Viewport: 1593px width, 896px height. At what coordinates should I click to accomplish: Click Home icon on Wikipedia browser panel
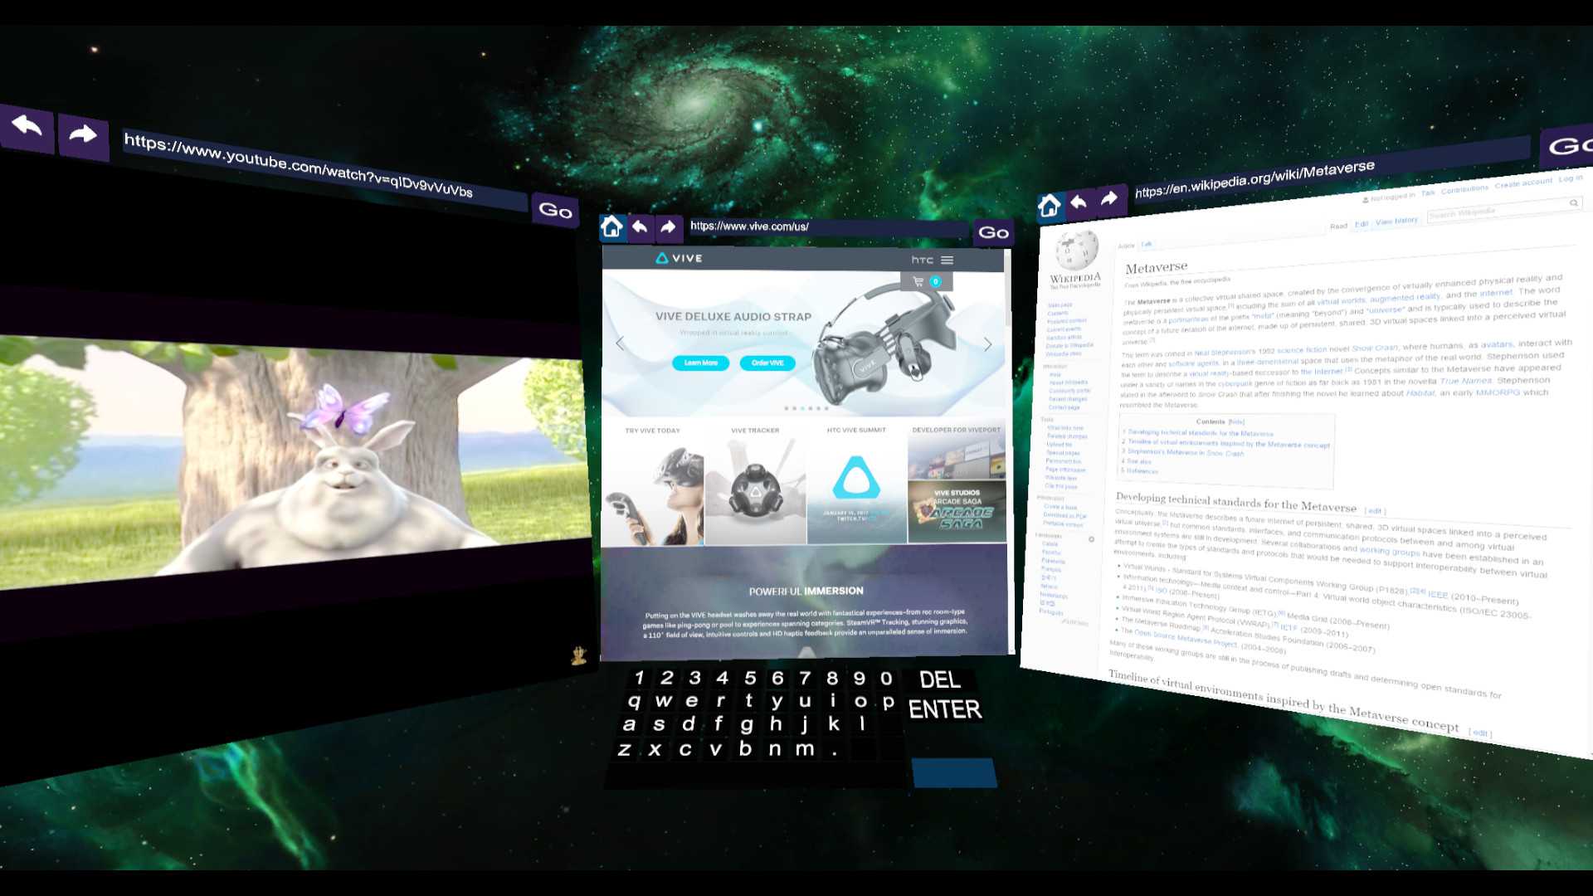point(1049,206)
